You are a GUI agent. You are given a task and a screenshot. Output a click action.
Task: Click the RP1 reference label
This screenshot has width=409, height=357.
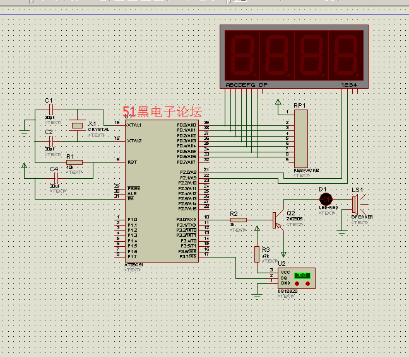click(299, 105)
